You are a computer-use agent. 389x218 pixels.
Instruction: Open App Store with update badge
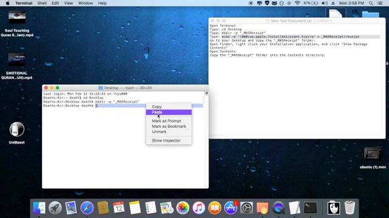pos(231,208)
